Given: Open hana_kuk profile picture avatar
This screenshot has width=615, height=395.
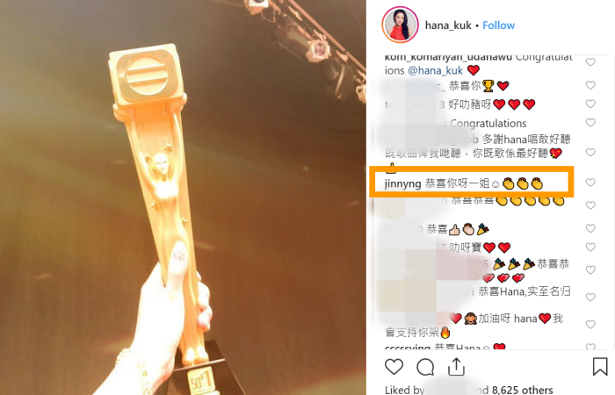Looking at the screenshot, I should click(400, 25).
